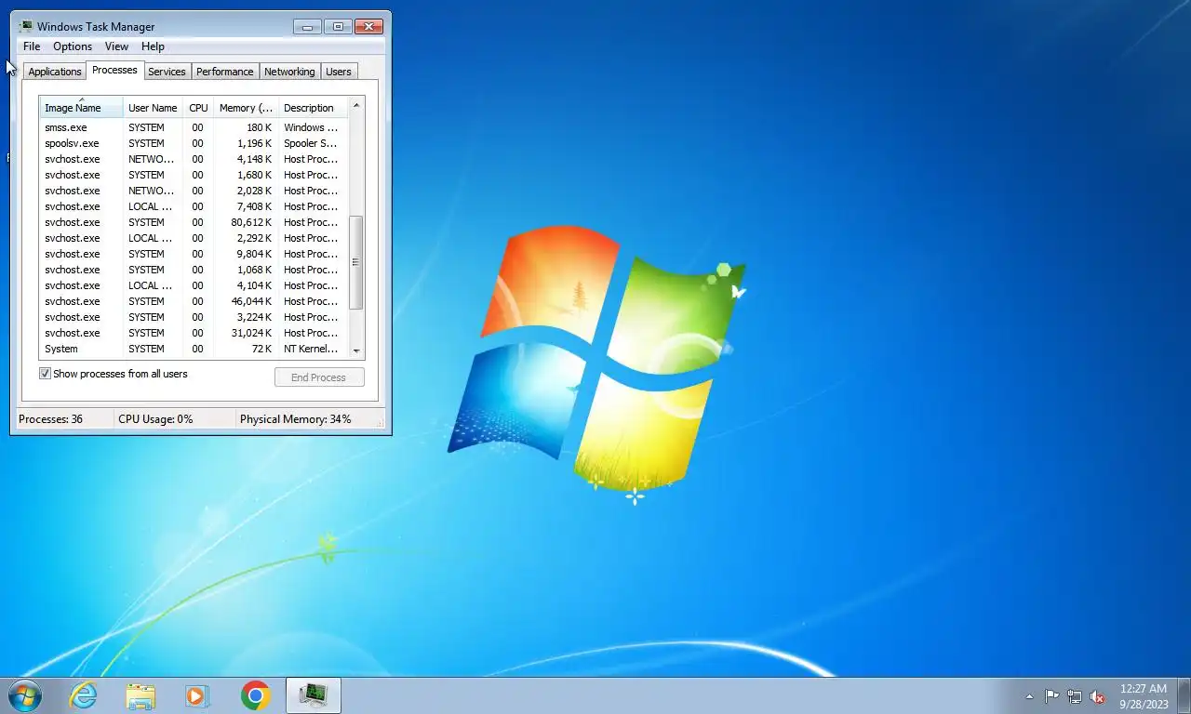
Task: Select the System process row
Action: (194, 349)
